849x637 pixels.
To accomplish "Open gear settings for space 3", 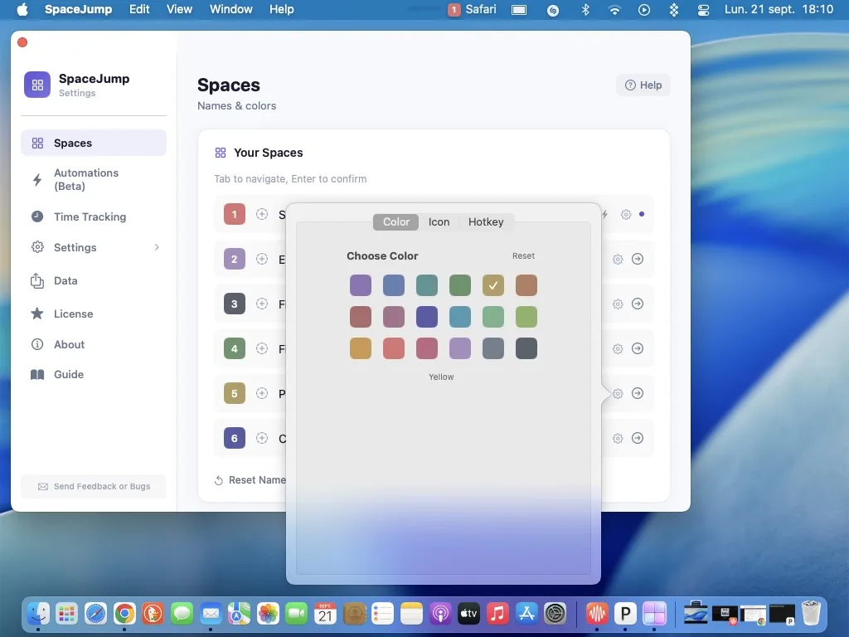I will pos(618,304).
